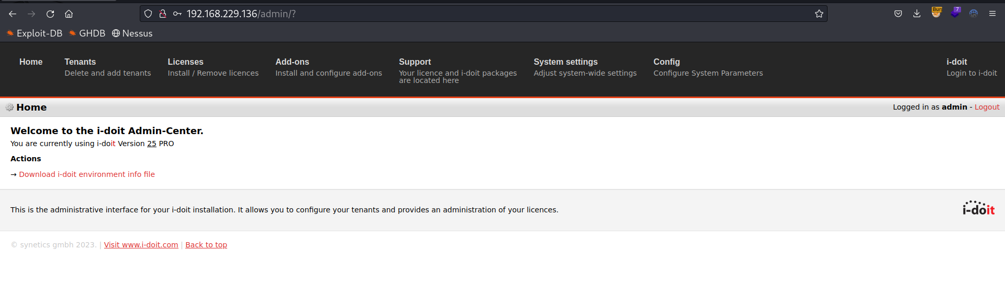Open the Config menu

[708, 67]
